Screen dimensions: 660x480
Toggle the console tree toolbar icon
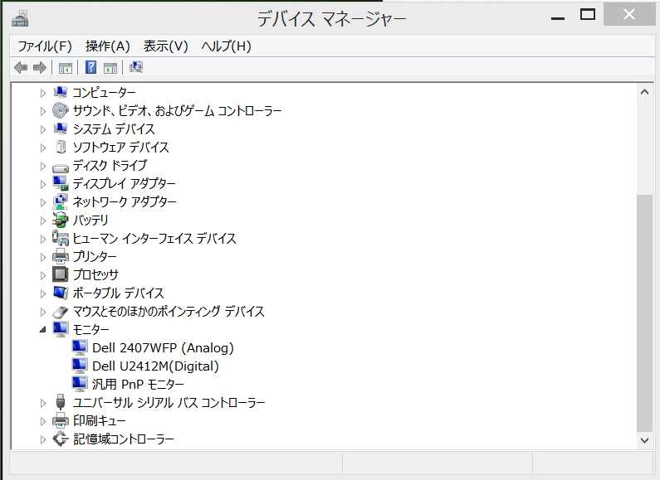coord(66,68)
